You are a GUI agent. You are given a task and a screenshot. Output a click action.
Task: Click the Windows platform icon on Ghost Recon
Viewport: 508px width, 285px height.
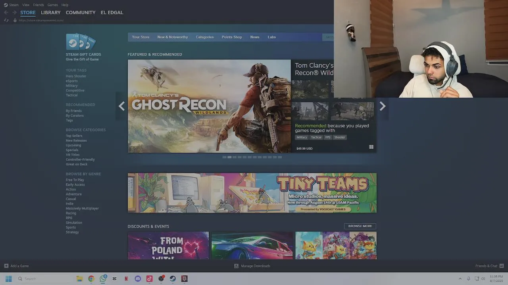pyautogui.click(x=371, y=147)
